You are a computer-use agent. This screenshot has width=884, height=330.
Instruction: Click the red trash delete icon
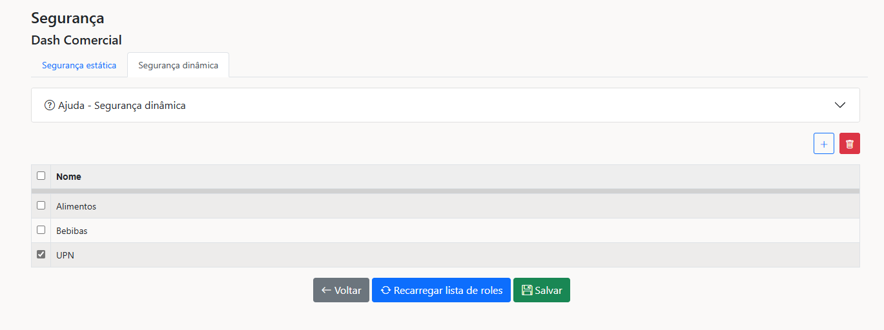point(849,144)
